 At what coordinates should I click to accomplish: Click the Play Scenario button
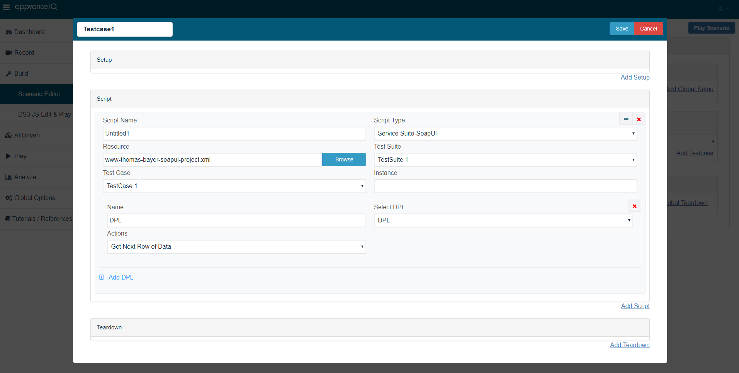(711, 28)
